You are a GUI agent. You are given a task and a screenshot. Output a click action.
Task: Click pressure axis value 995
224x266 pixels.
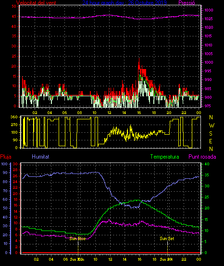[208, 71]
